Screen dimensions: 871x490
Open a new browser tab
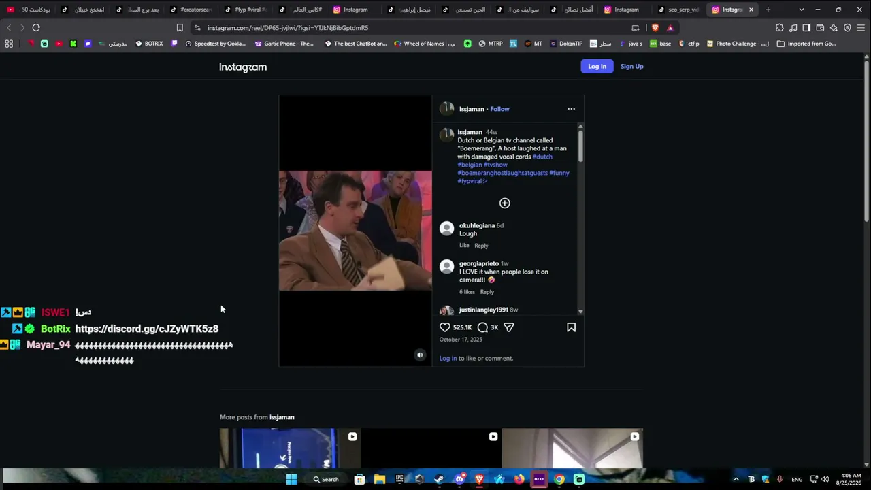[768, 10]
